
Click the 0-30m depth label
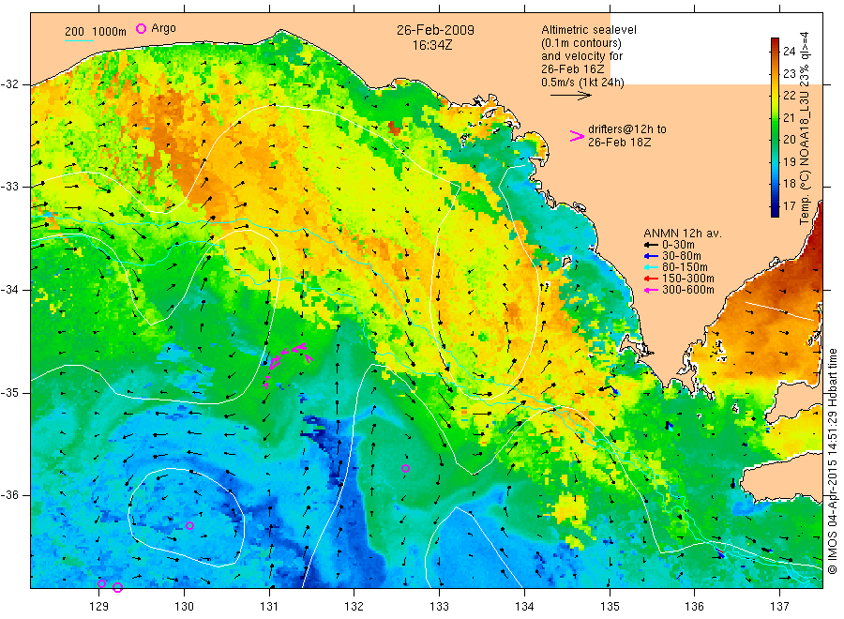click(x=678, y=245)
